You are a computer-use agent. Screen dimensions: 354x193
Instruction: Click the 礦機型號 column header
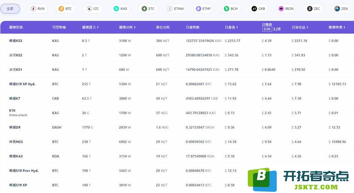[x=16, y=27]
